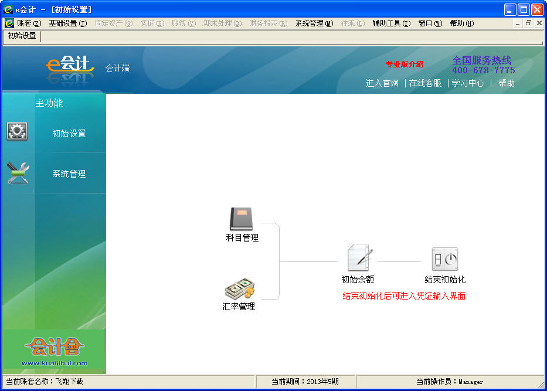The height and width of the screenshot is (391, 547).
Task: Click the 初始余额 document icon
Action: (x=358, y=258)
